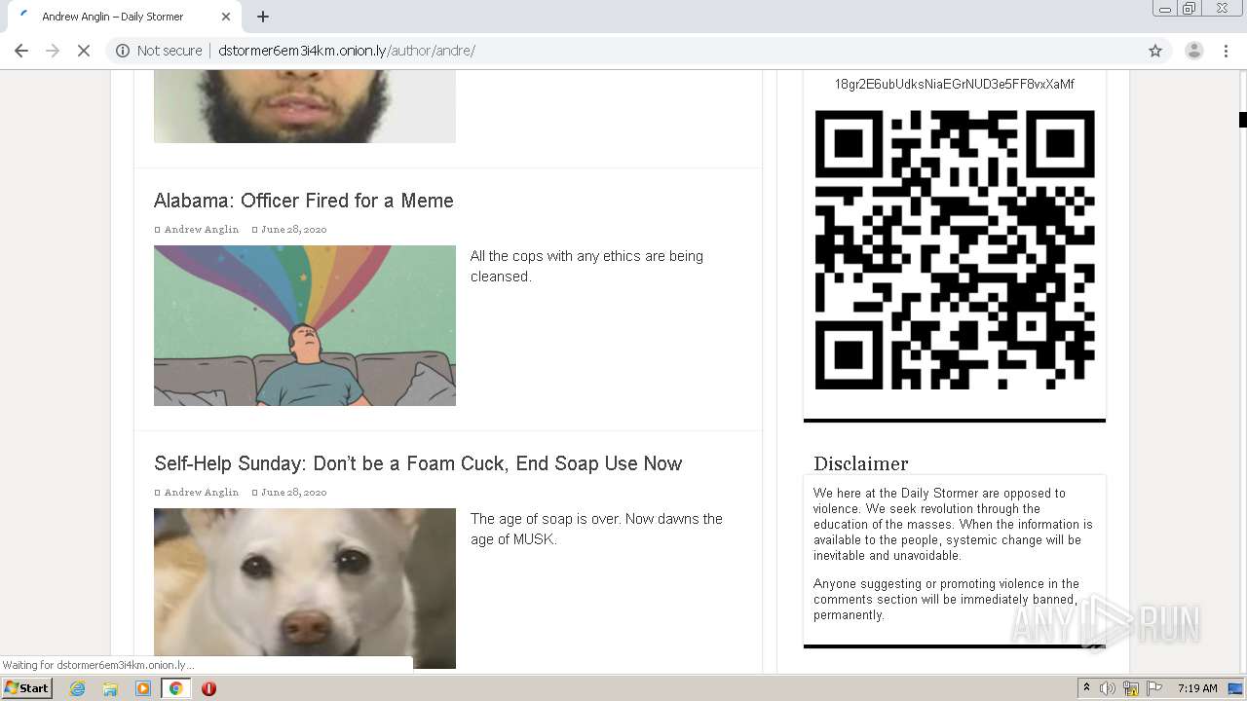
Task: Open the volume speaker tray icon
Action: 1108,688
